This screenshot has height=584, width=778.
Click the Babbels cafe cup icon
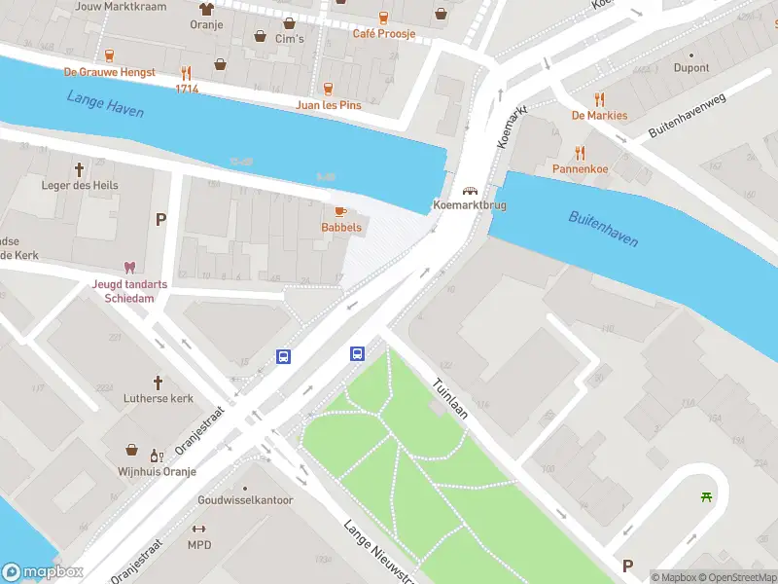click(341, 212)
